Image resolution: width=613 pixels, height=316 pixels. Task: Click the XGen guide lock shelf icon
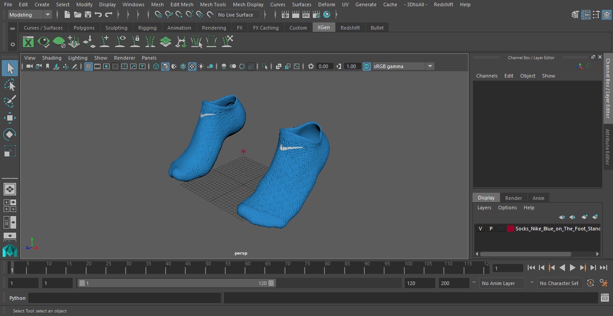click(x=135, y=42)
